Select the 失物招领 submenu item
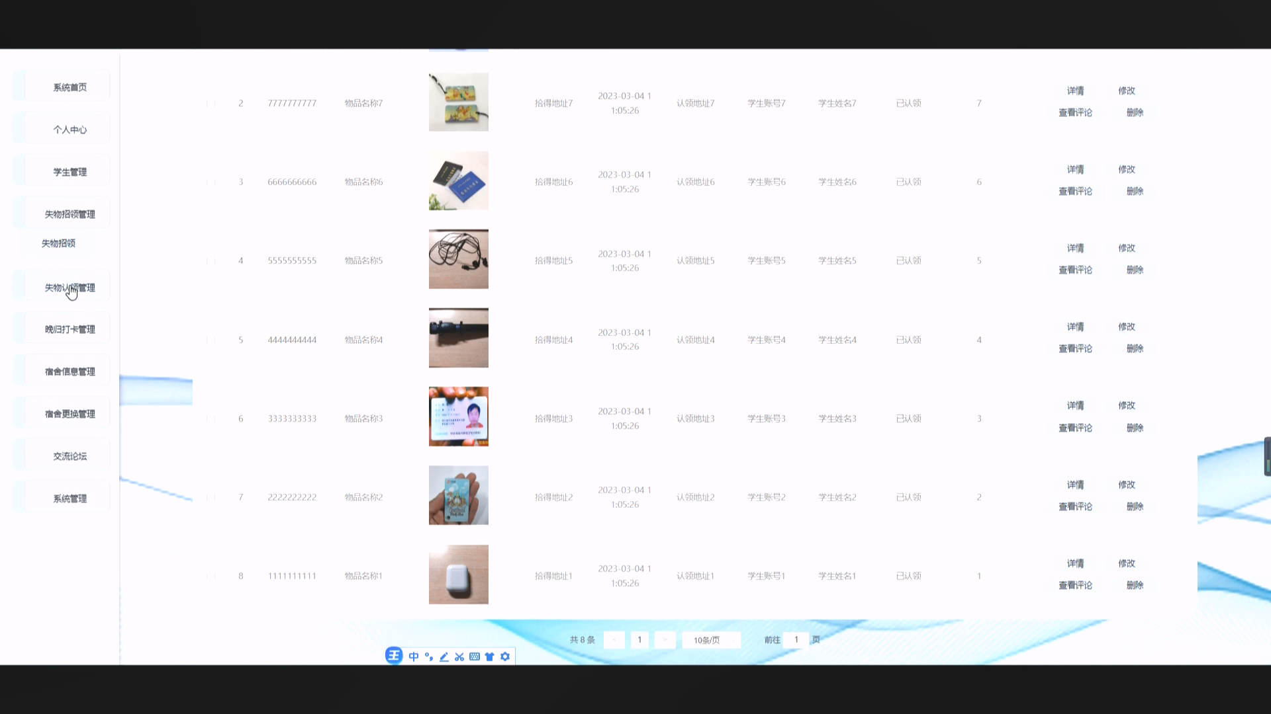This screenshot has height=714, width=1271. 58,243
